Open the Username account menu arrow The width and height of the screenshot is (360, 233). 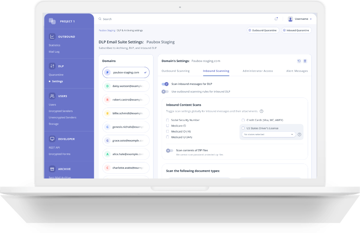click(311, 19)
